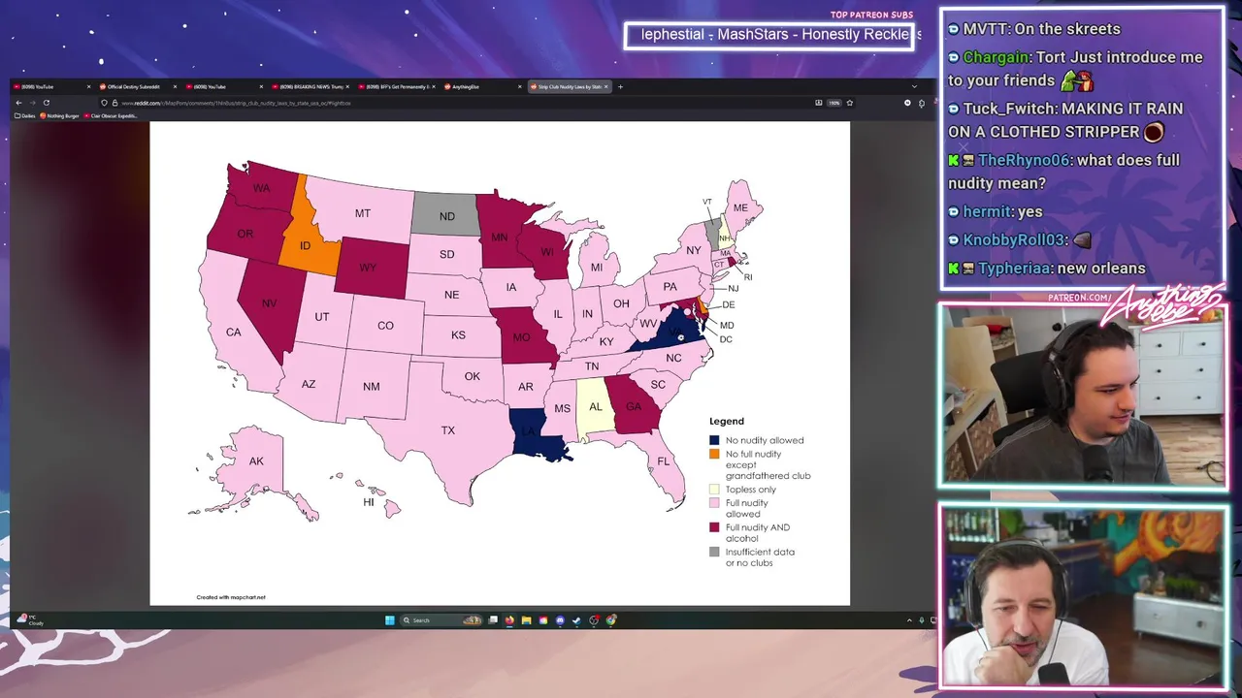Click the kick badge beside TheRhyno06
Viewport: 1242px width, 698px height.
pyautogui.click(x=955, y=160)
